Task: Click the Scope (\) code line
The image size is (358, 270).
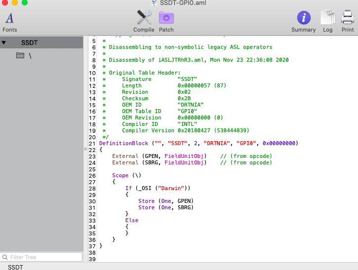Action: (127, 175)
